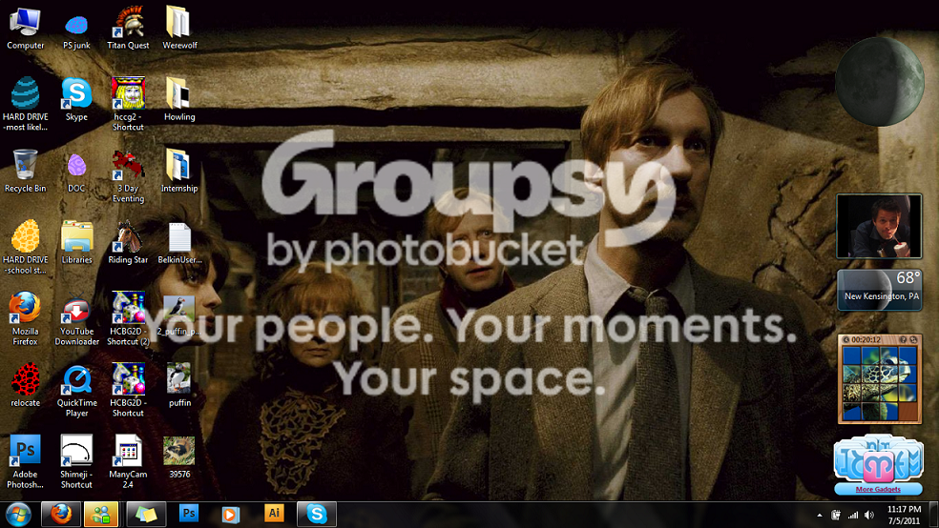The height and width of the screenshot is (528, 939).
Task: Show hidden system tray icons
Action: pos(819,515)
